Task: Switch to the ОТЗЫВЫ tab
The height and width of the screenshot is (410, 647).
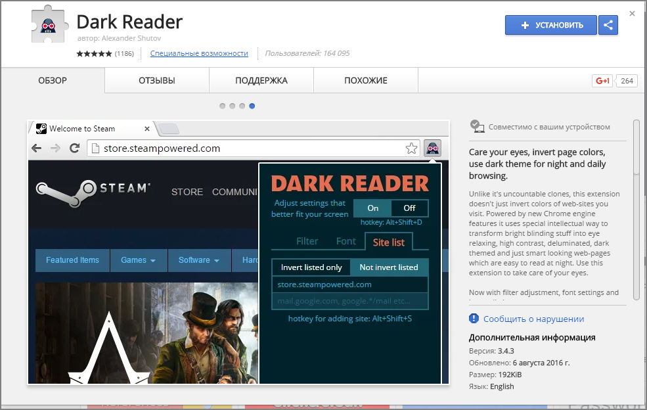Action: (x=156, y=80)
